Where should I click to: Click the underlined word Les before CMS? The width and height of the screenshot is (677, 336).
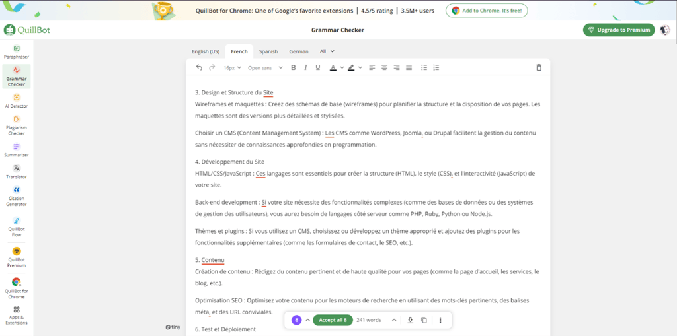click(330, 133)
